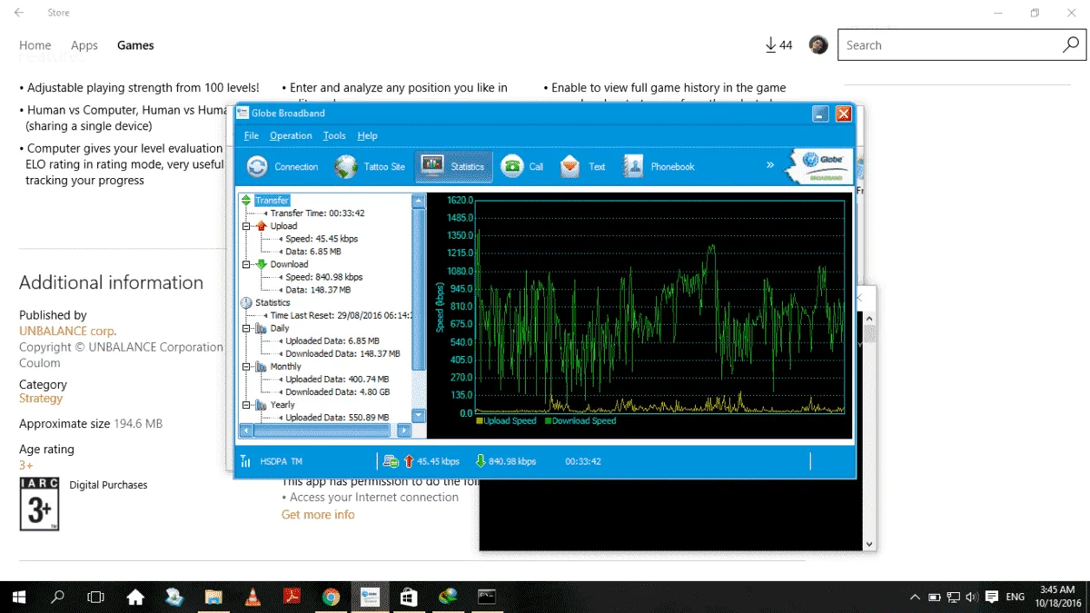Click the Yearly chart icon in tree

[x=262, y=405]
